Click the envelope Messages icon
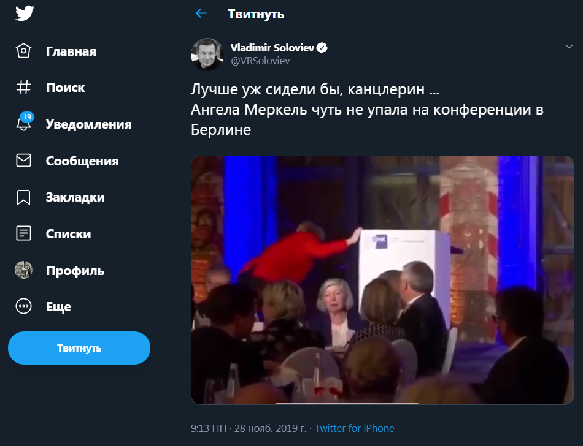 [x=23, y=161]
